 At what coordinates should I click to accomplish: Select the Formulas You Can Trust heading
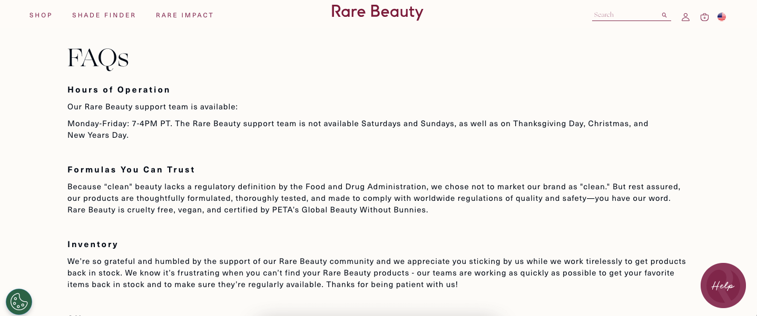131,169
